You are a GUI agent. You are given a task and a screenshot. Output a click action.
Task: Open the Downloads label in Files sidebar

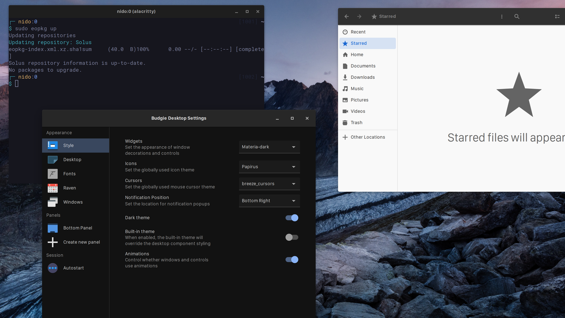pos(363,77)
